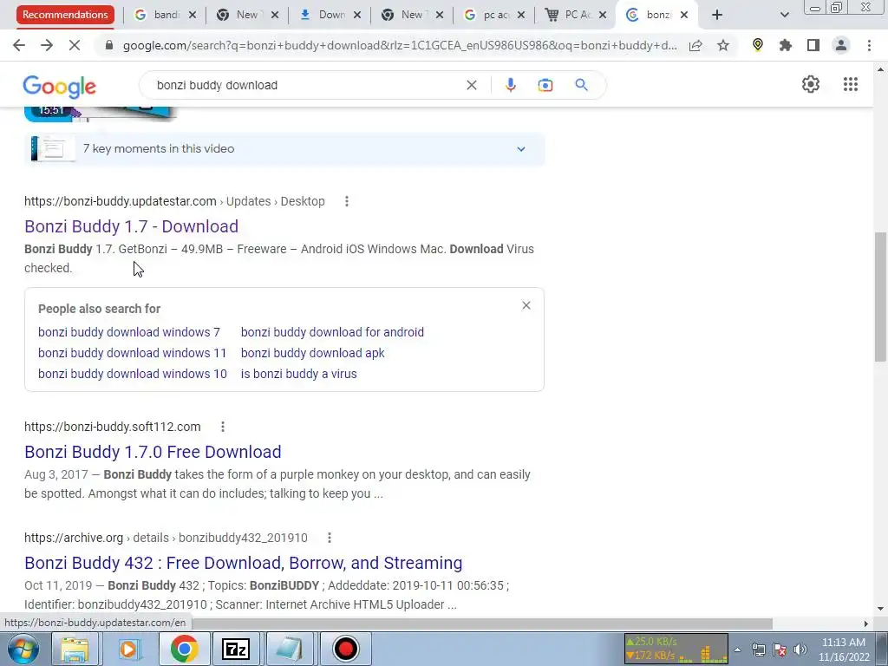Go forward to the next page

47,45
